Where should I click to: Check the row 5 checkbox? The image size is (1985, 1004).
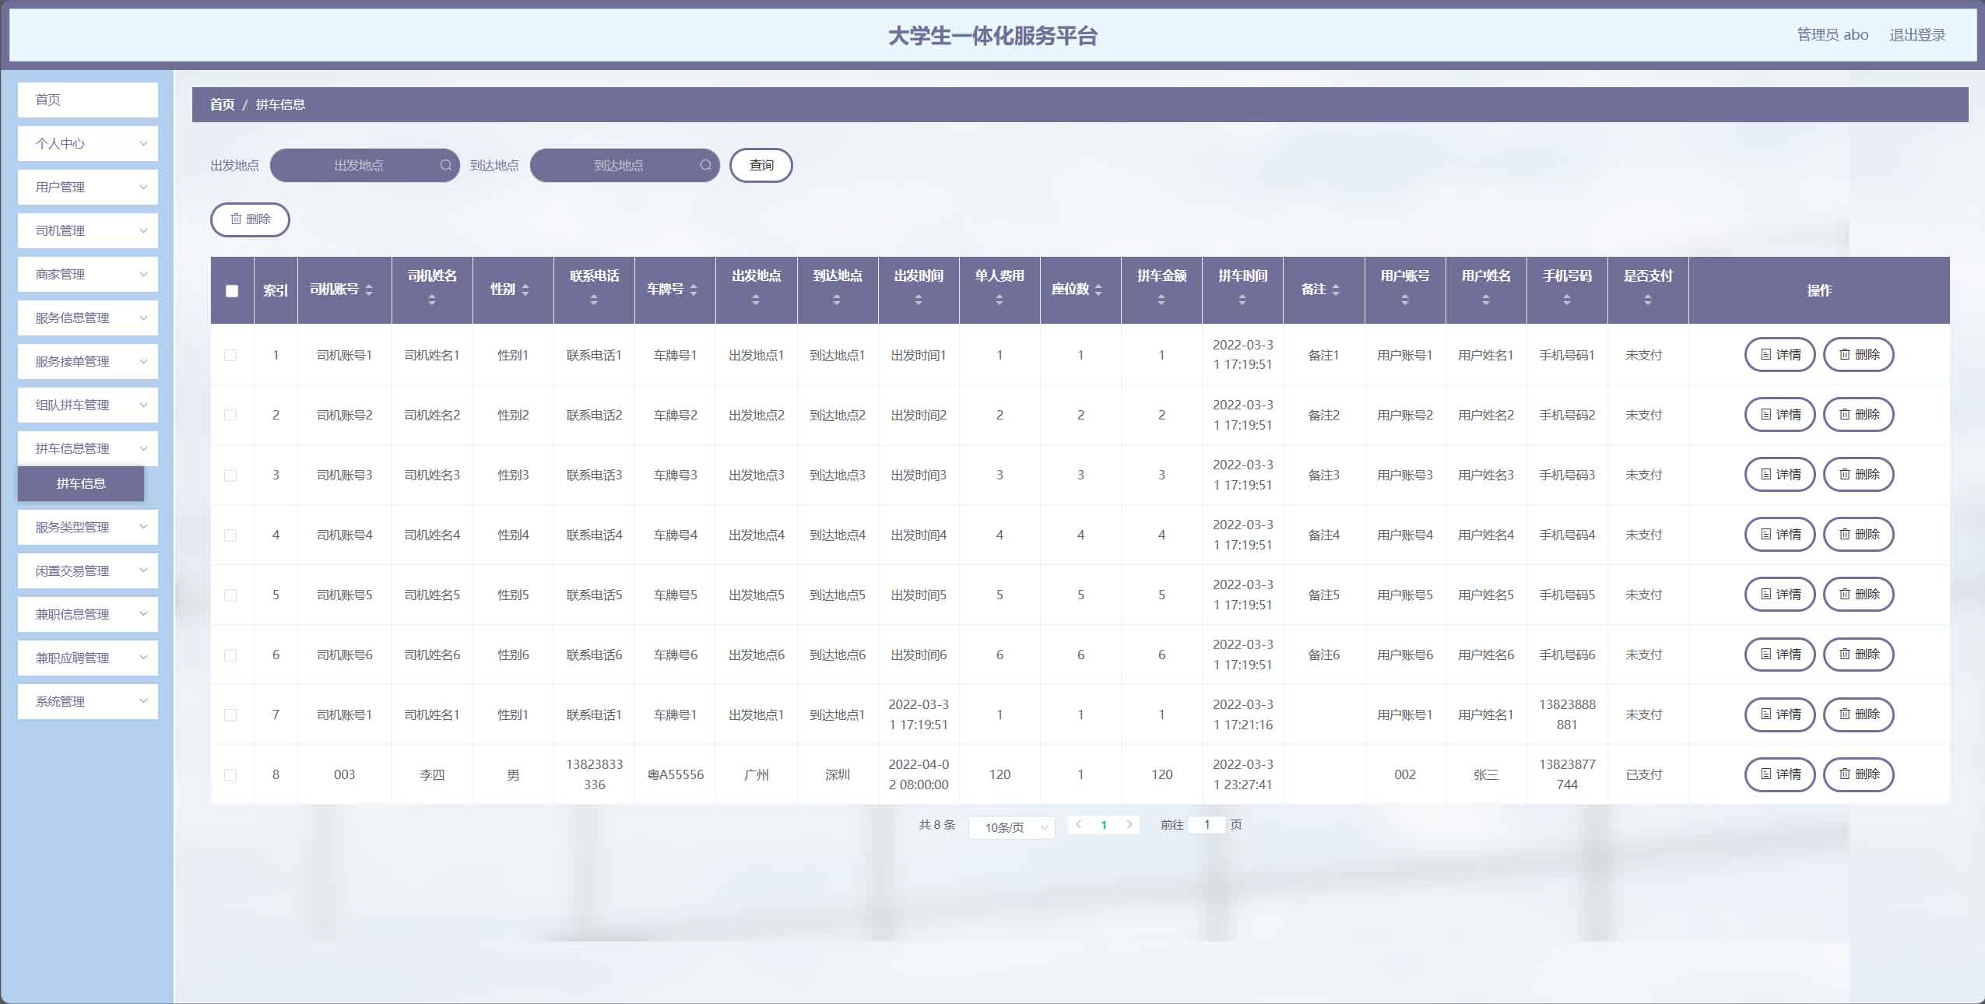point(230,595)
